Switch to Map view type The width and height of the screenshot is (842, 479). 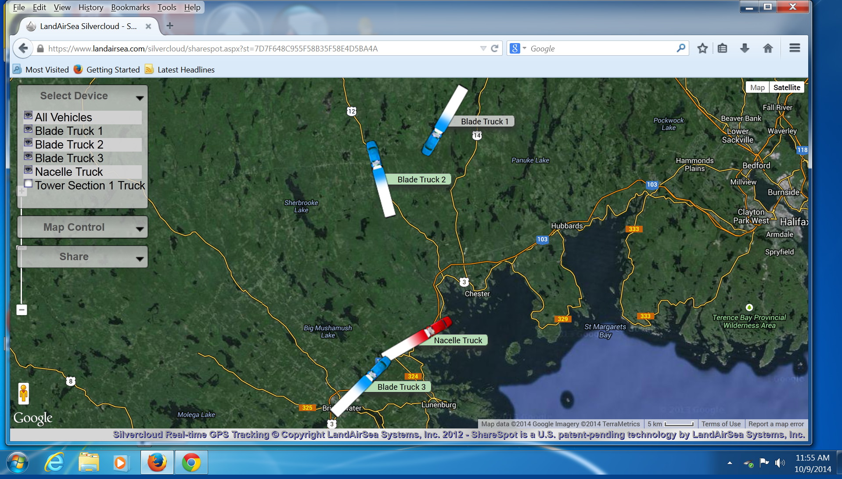click(x=757, y=87)
